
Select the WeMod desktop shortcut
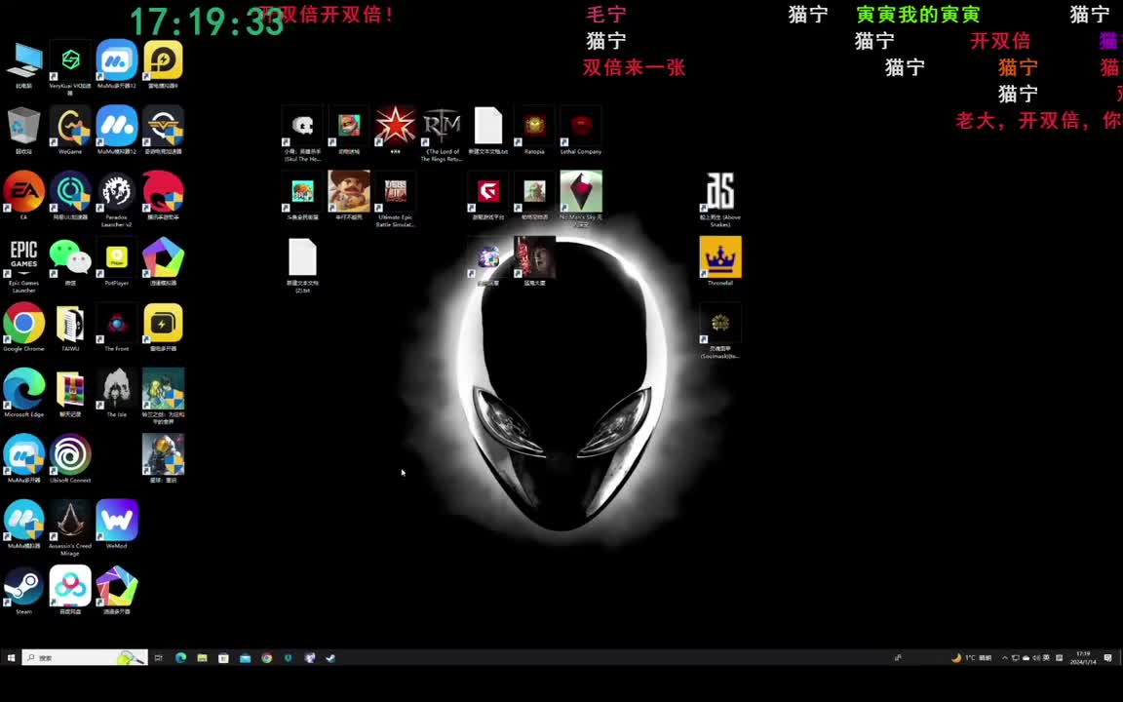[117, 523]
